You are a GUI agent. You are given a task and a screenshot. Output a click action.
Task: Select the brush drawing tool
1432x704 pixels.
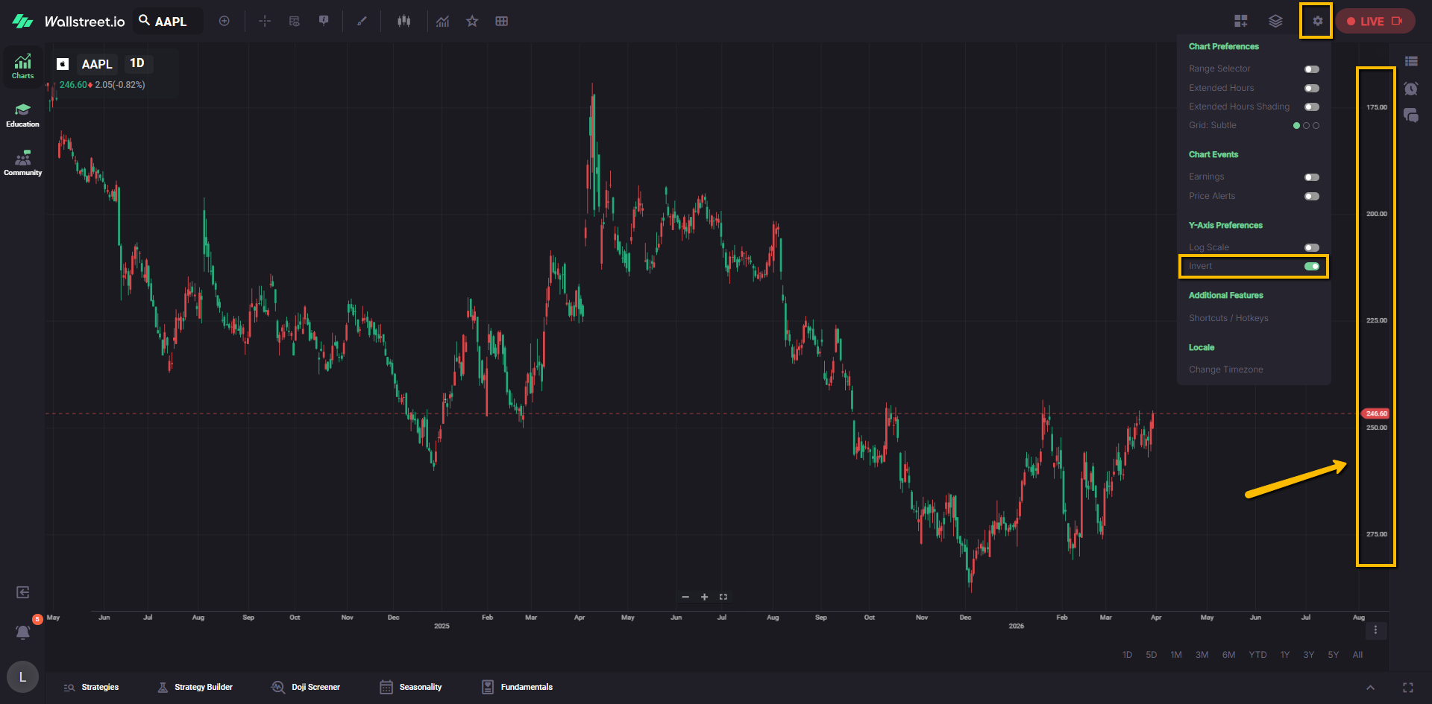click(362, 21)
